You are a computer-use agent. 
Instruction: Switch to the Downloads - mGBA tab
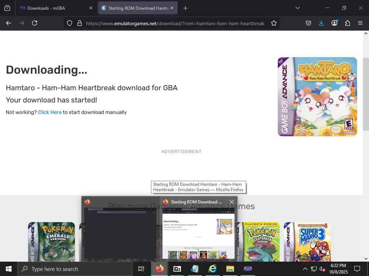pyautogui.click(x=56, y=8)
